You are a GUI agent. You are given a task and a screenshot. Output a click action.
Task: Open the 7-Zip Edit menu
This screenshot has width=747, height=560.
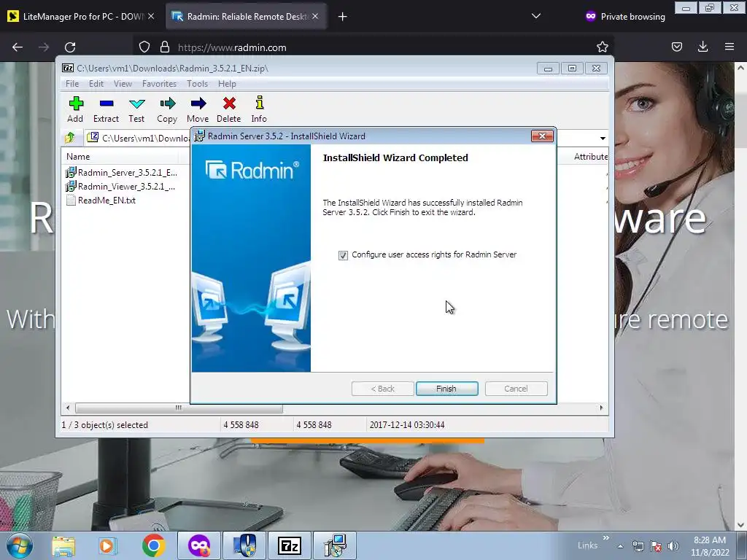(96, 84)
